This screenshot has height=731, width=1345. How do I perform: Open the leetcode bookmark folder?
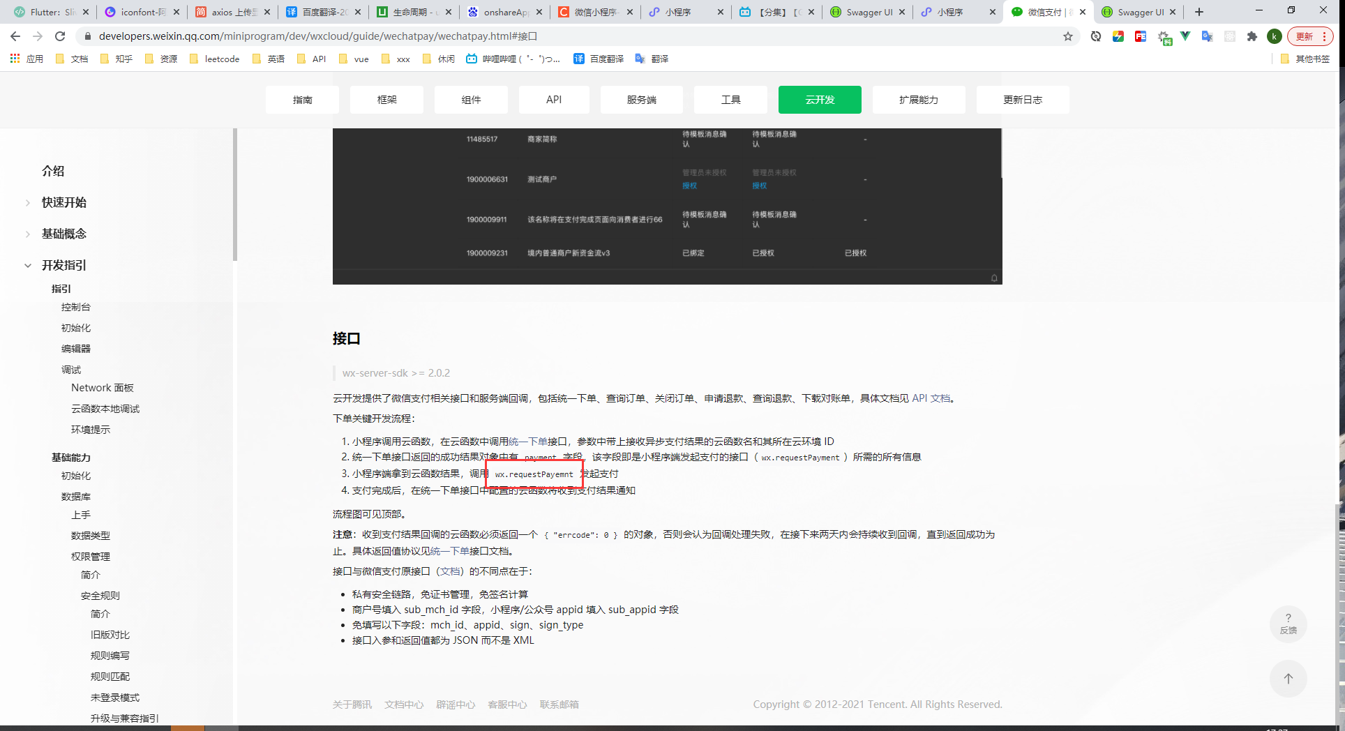click(214, 59)
